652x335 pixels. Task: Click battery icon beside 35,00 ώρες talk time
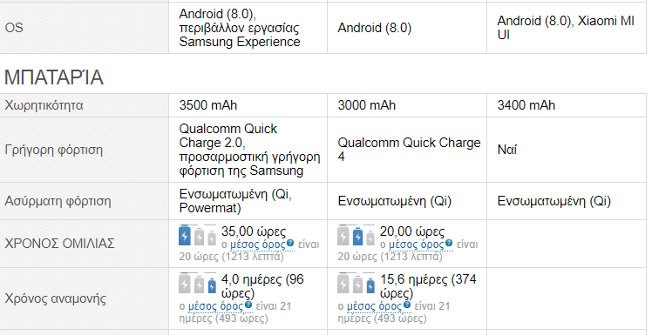click(x=198, y=236)
